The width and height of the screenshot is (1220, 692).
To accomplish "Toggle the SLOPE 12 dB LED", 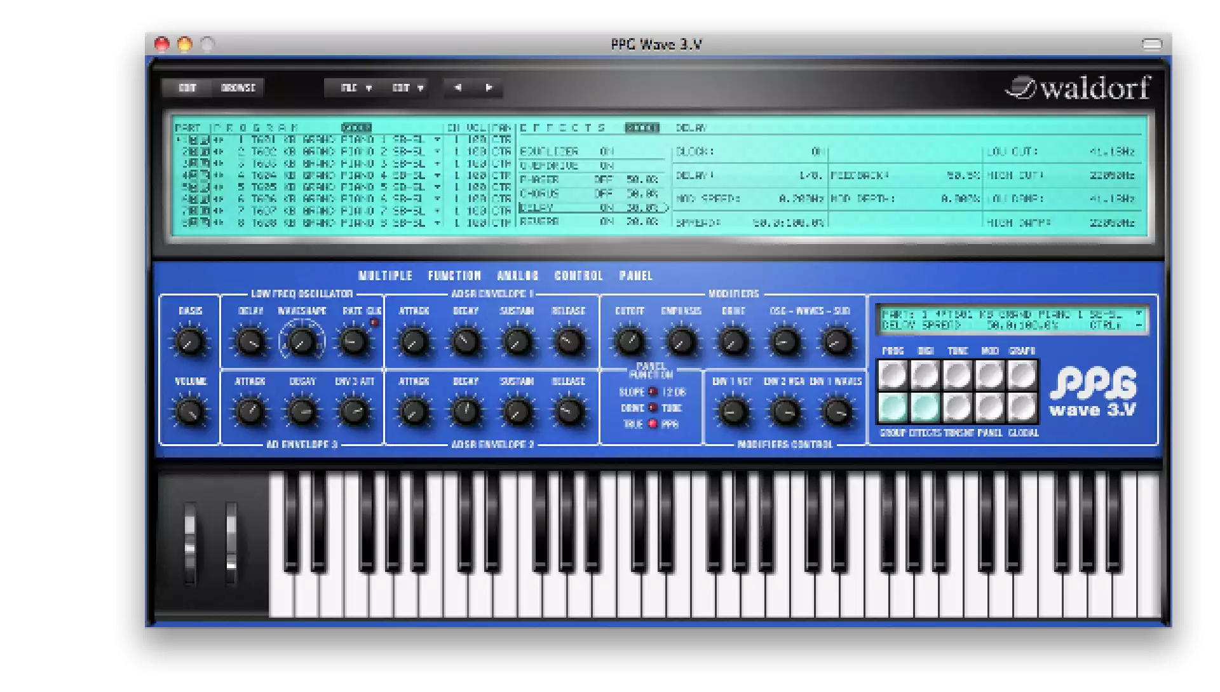I will (x=653, y=392).
